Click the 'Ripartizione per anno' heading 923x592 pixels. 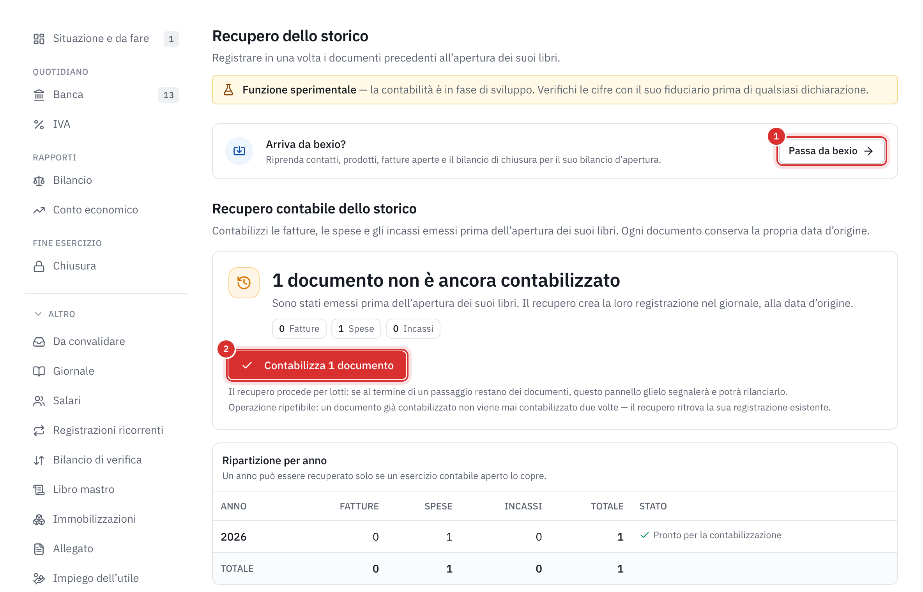pyautogui.click(x=274, y=460)
